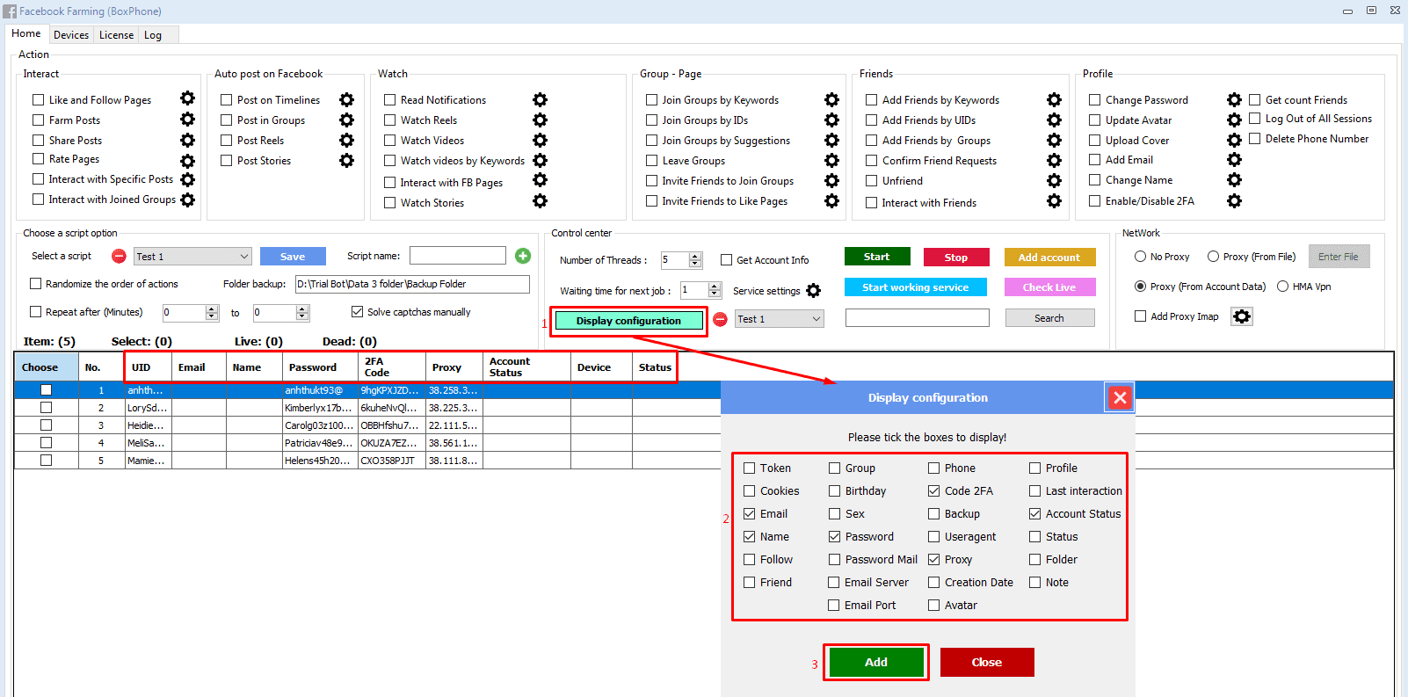Click the Script name input field
Image resolution: width=1408 pixels, height=697 pixels.
pos(458,256)
